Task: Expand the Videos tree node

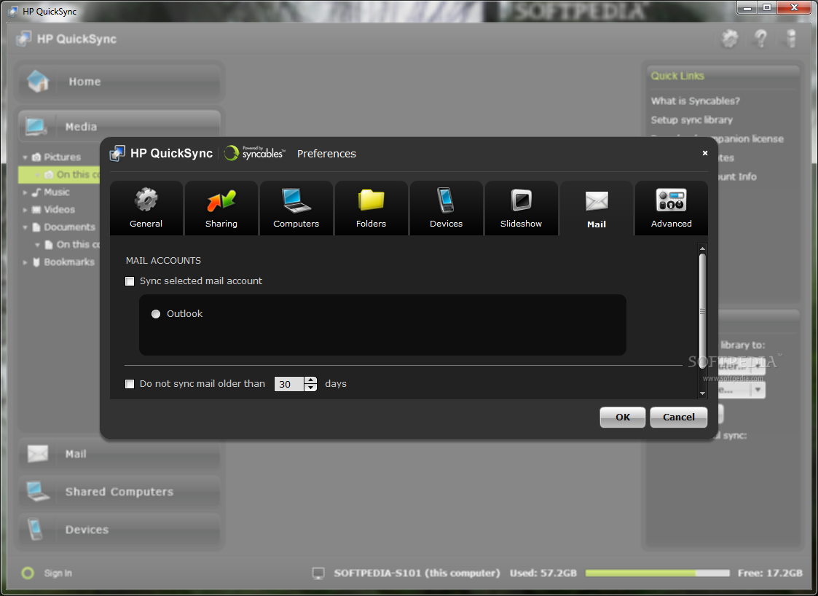Action: point(25,210)
